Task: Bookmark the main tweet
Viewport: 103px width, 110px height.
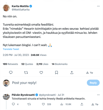Action: 56,72
